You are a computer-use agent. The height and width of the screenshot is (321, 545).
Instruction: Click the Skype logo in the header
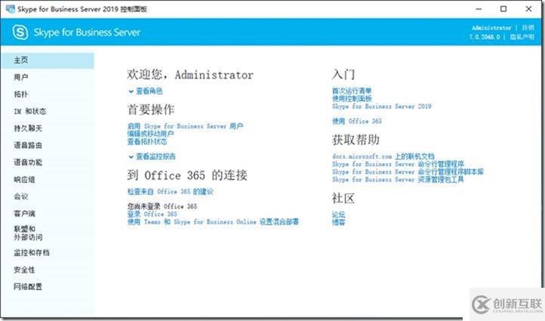tap(20, 32)
